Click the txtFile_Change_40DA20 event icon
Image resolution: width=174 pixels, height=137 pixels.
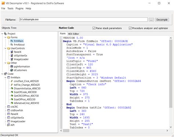coord(12,85)
